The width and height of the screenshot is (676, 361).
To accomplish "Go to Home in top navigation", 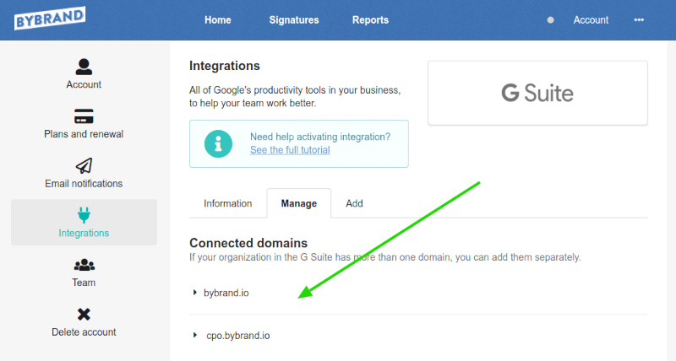I will [x=218, y=19].
